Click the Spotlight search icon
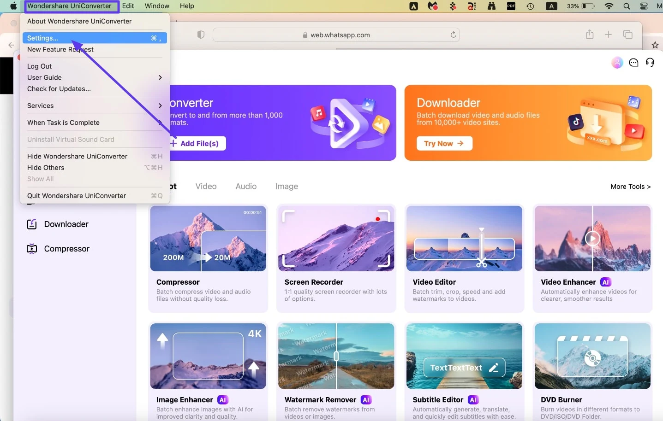 tap(627, 6)
